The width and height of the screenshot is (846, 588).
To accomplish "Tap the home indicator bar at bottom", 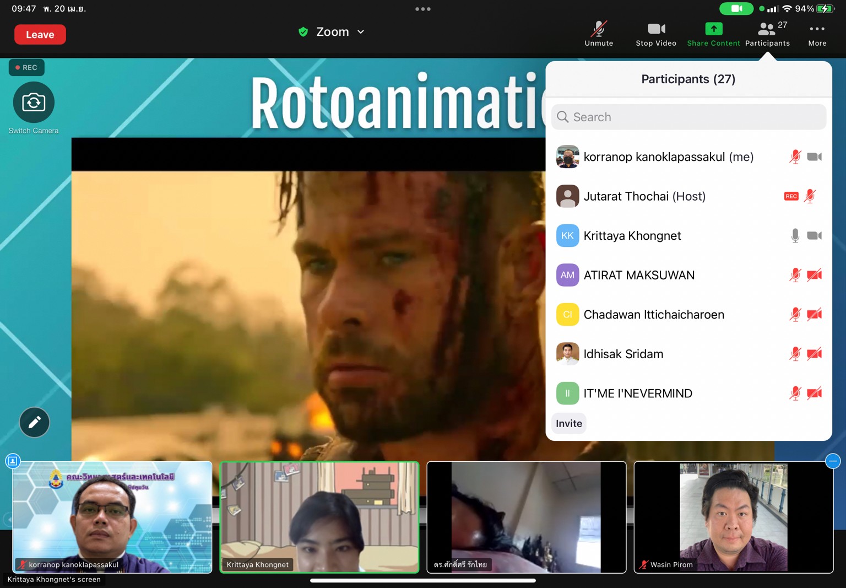I will click(422, 580).
